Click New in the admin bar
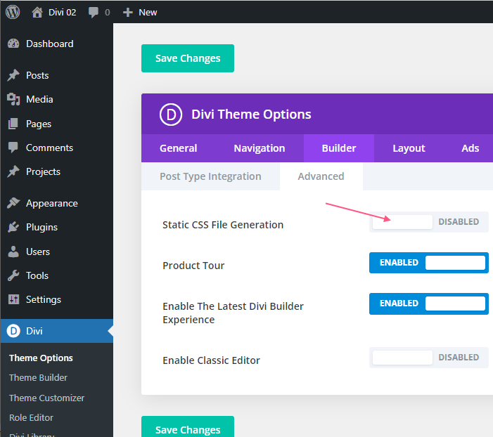This screenshot has width=493, height=437. tap(148, 12)
